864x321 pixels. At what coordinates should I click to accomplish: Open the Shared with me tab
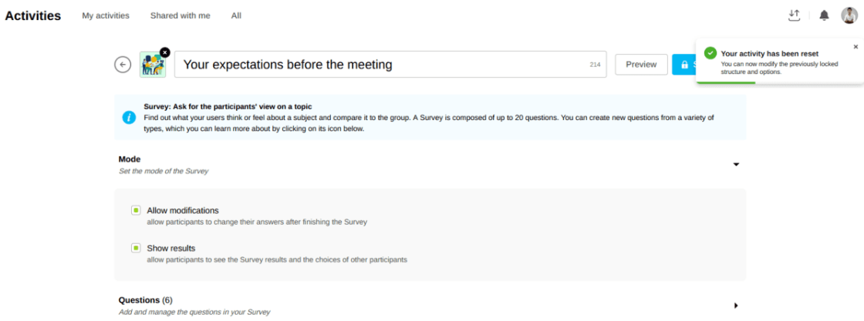tap(180, 15)
